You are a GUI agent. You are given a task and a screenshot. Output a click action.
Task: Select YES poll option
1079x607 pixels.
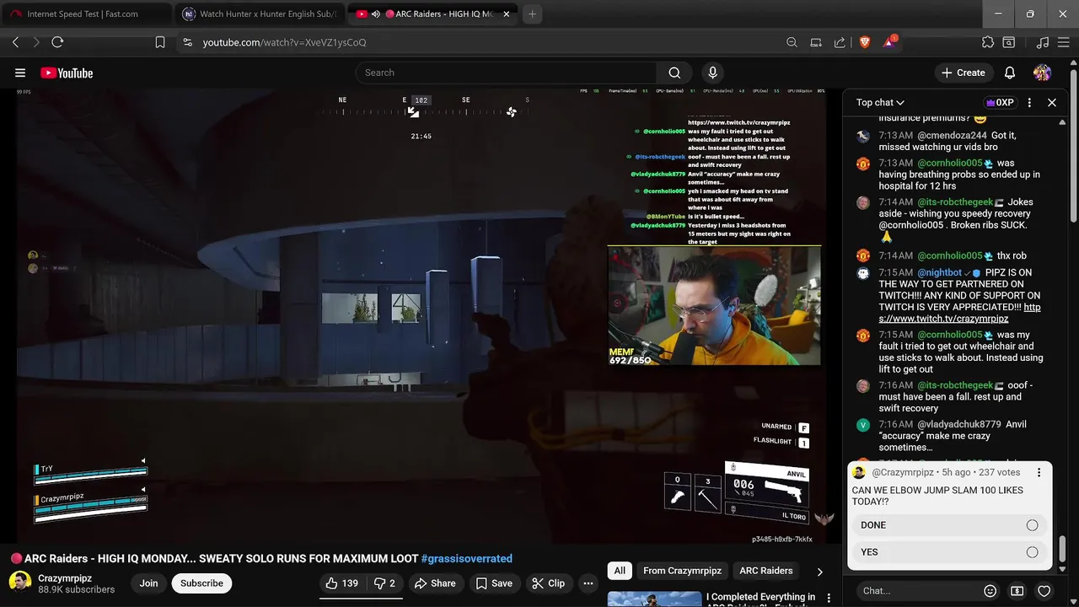(x=949, y=552)
